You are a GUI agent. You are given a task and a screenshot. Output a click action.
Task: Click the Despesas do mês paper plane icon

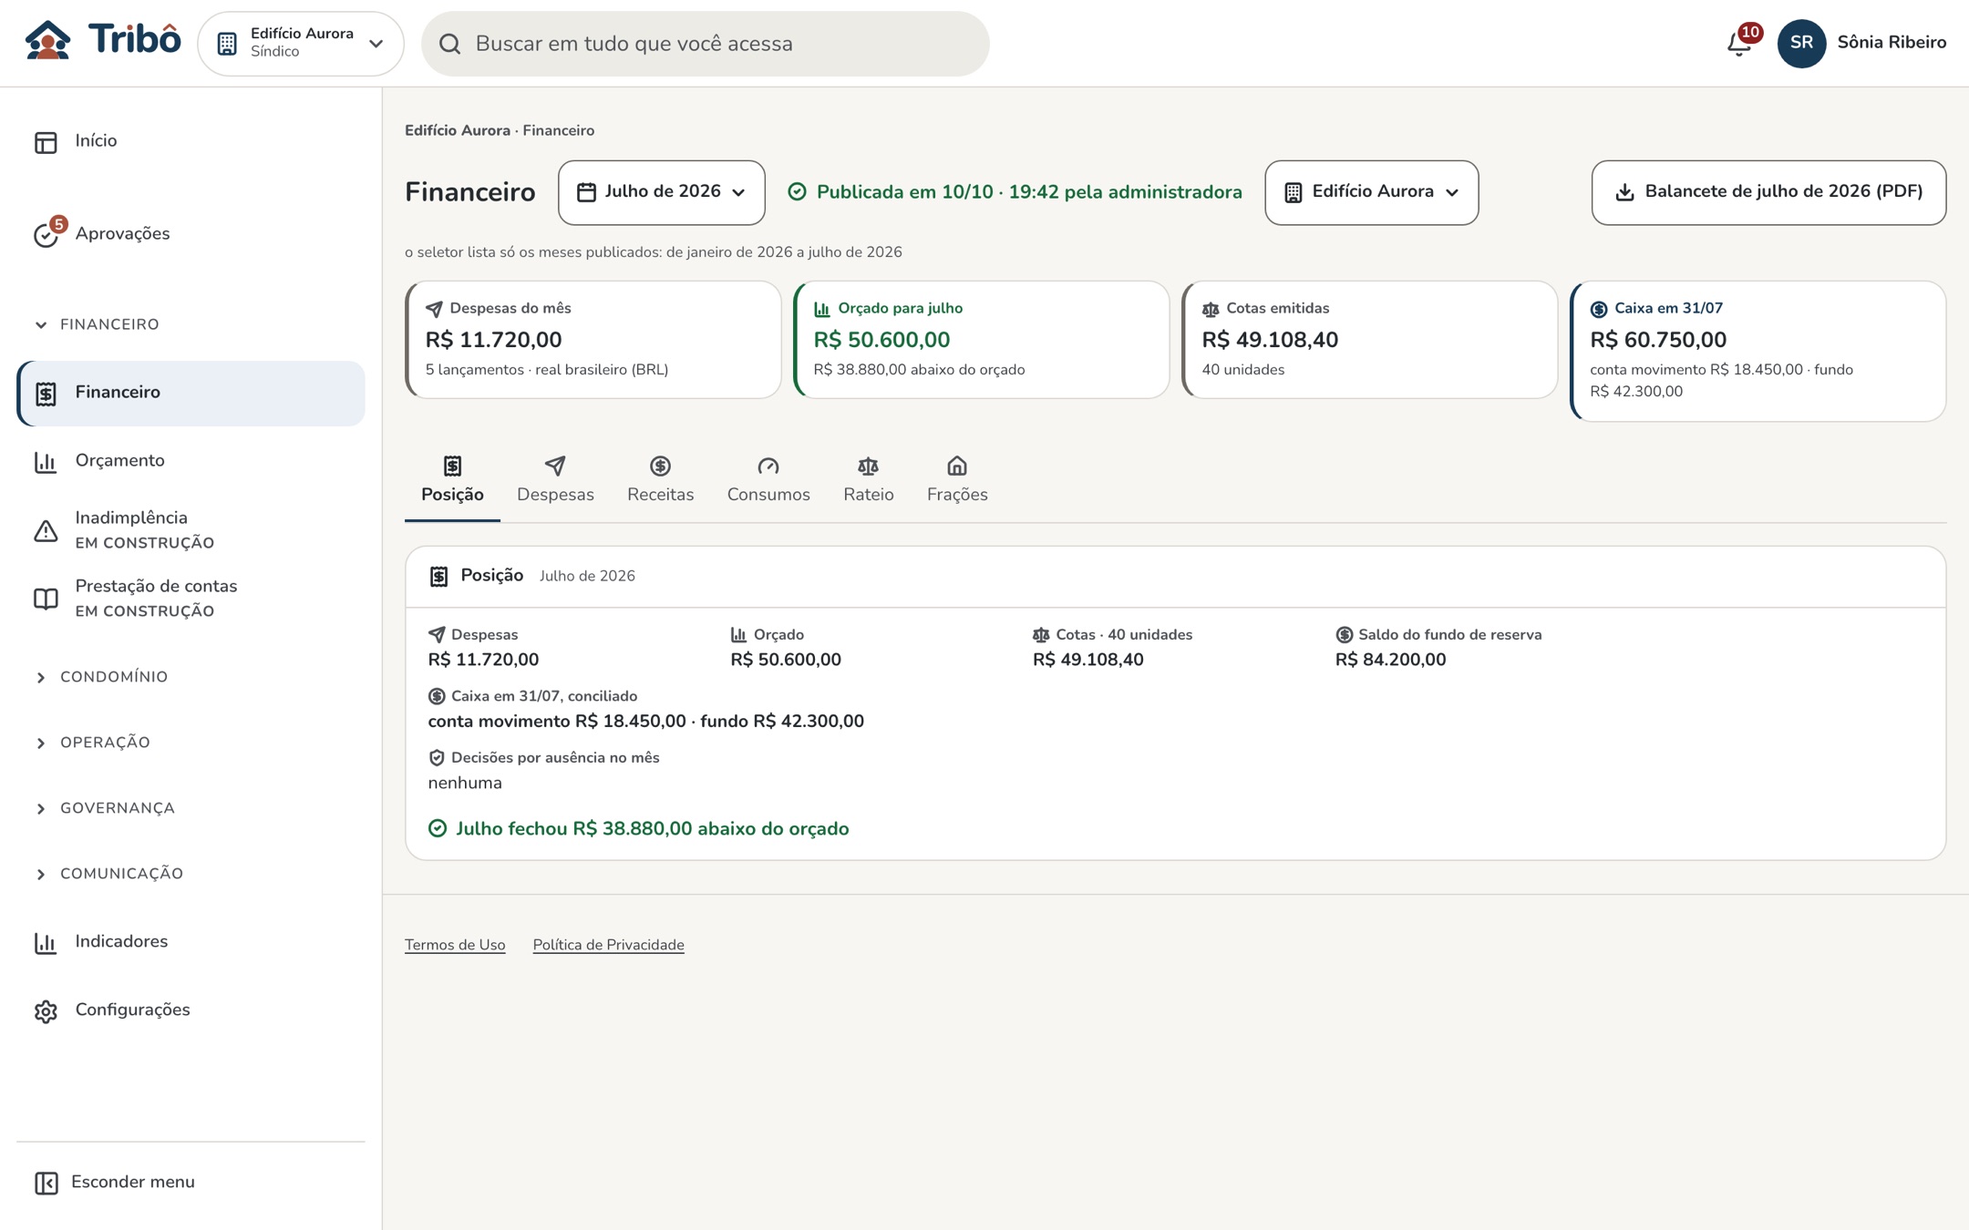(x=434, y=309)
